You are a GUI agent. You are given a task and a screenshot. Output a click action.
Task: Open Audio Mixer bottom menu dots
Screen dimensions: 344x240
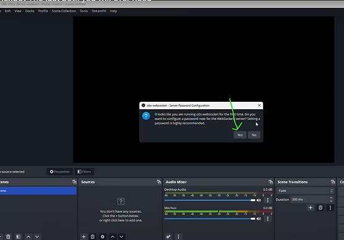pyautogui.click(x=178, y=237)
